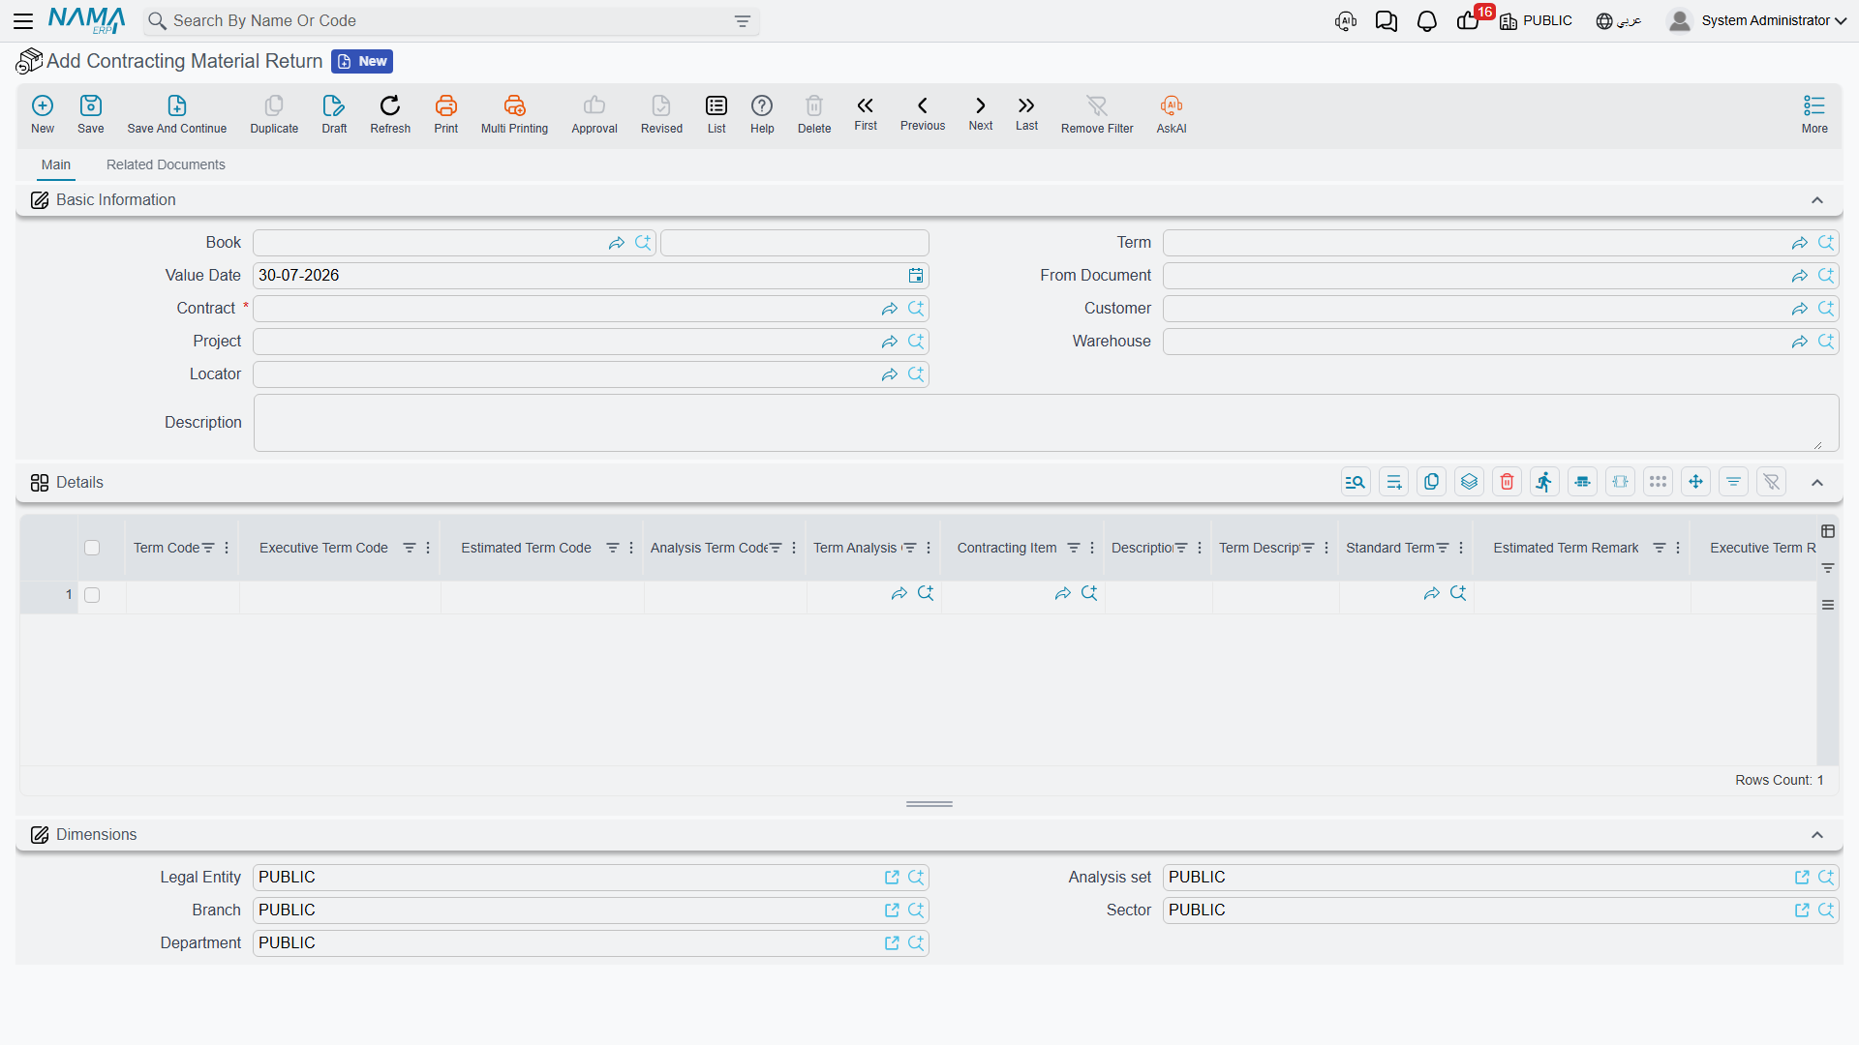Open AskAI assistant
Image resolution: width=1859 pixels, height=1045 pixels.
click(1172, 114)
